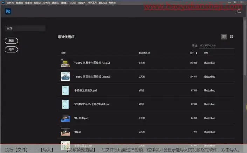247x153 pixels.
Task: Sort by the 最近使用项 column header
Action: click(144, 53)
